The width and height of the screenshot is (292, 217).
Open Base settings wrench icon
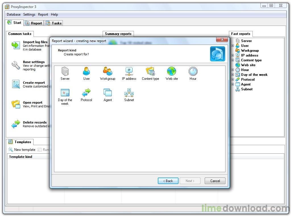pos(16,65)
